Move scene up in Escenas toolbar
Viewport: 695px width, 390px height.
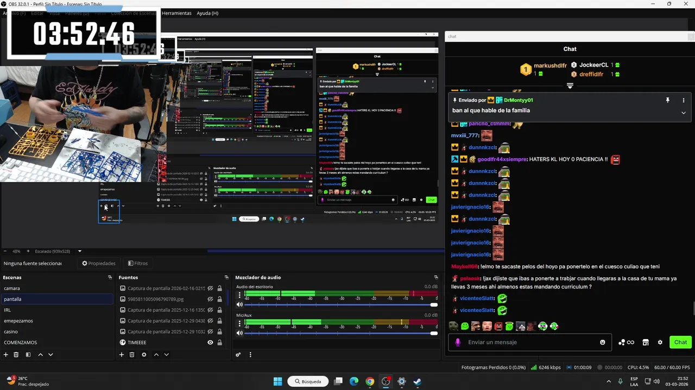[x=40, y=355]
